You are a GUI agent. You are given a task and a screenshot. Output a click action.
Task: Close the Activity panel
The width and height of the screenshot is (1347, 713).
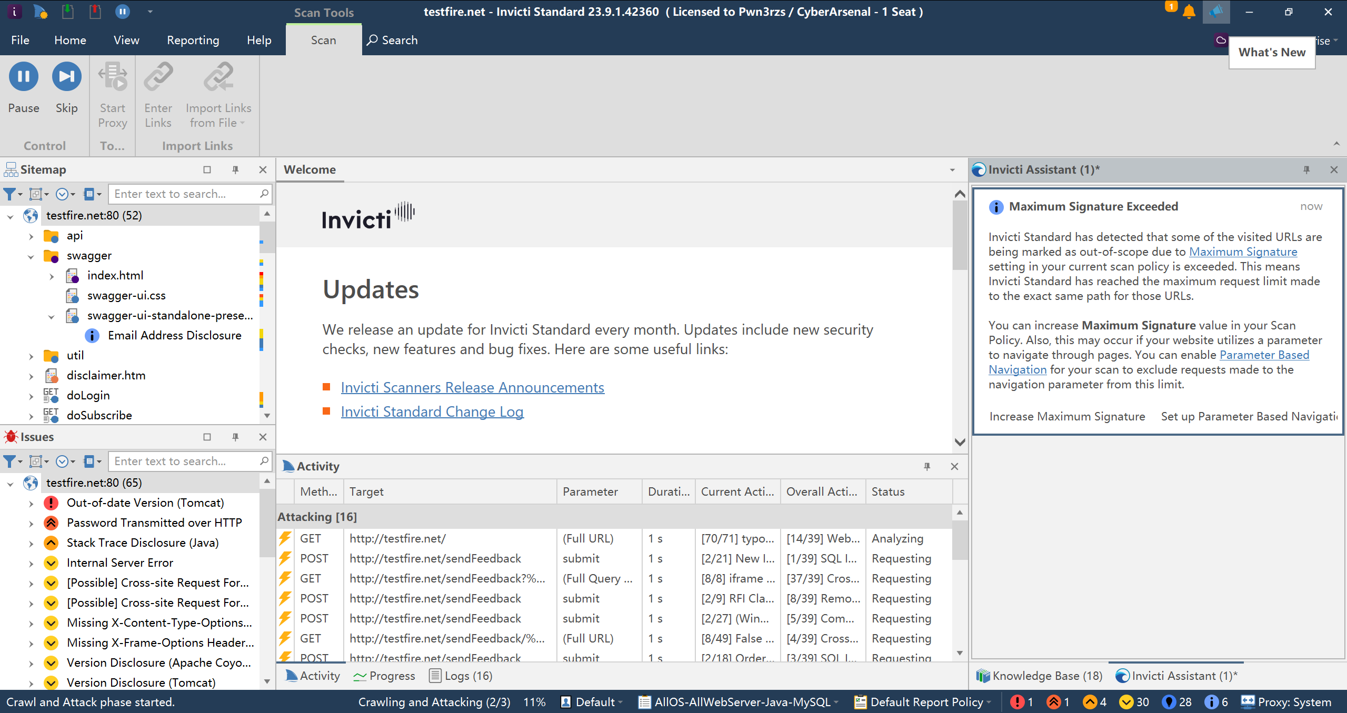coord(954,466)
